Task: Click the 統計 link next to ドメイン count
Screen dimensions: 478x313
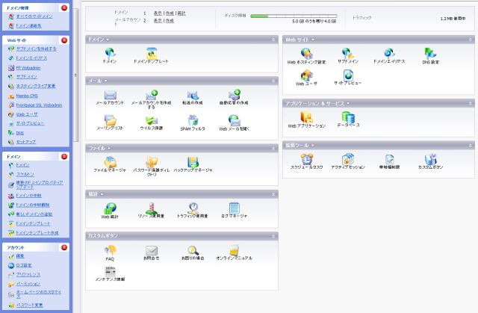Action: click(x=182, y=13)
